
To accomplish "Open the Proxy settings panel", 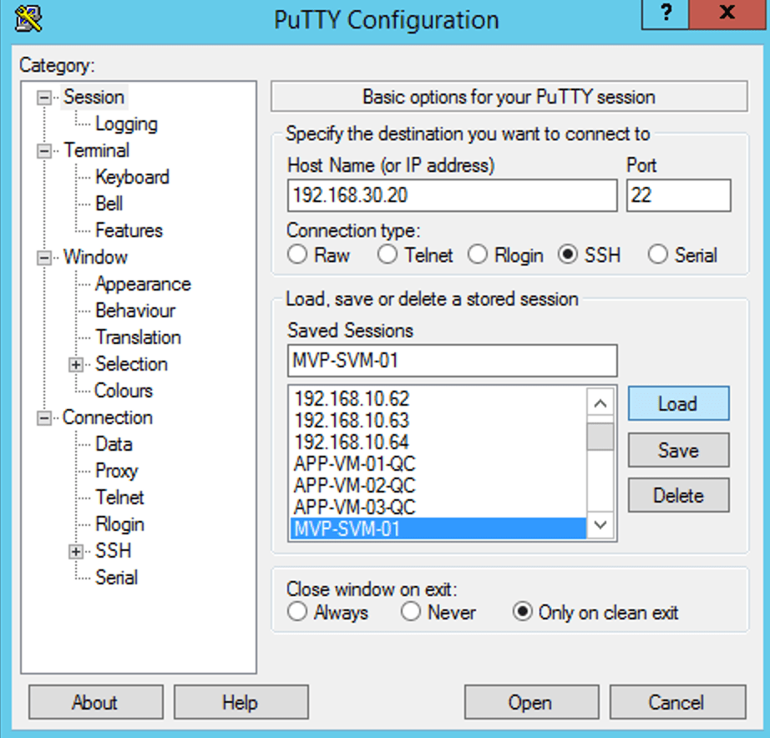I will [116, 471].
